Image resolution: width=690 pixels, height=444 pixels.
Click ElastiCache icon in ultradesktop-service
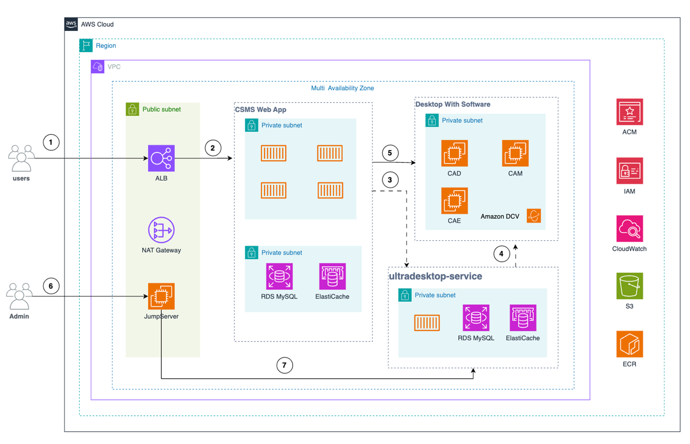pyautogui.click(x=523, y=317)
